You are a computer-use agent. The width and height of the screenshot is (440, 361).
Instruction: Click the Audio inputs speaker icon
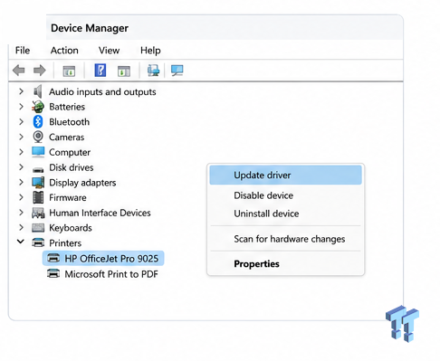(38, 91)
